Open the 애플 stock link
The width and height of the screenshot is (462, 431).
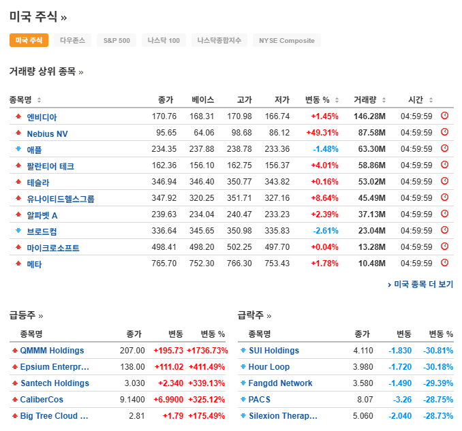point(35,150)
